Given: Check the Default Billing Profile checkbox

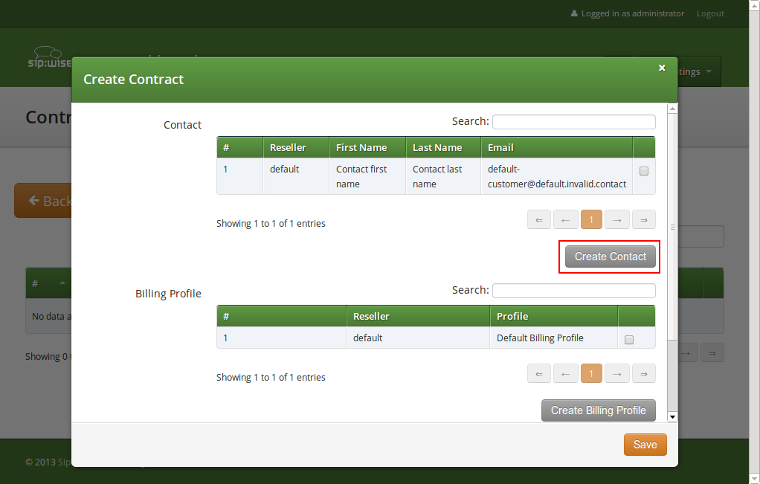Looking at the screenshot, I should tap(629, 340).
